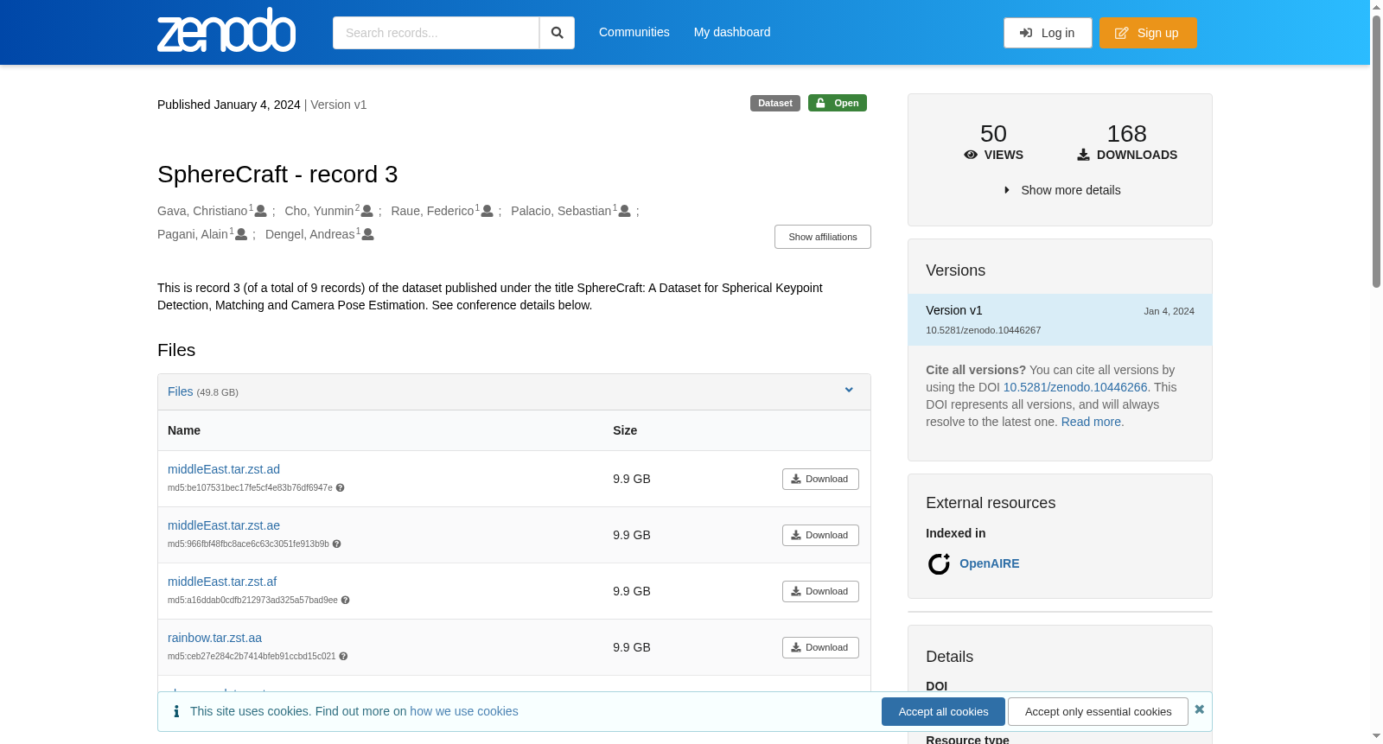Collapse the Files panel chevron
The height and width of the screenshot is (744, 1383).
click(849, 391)
